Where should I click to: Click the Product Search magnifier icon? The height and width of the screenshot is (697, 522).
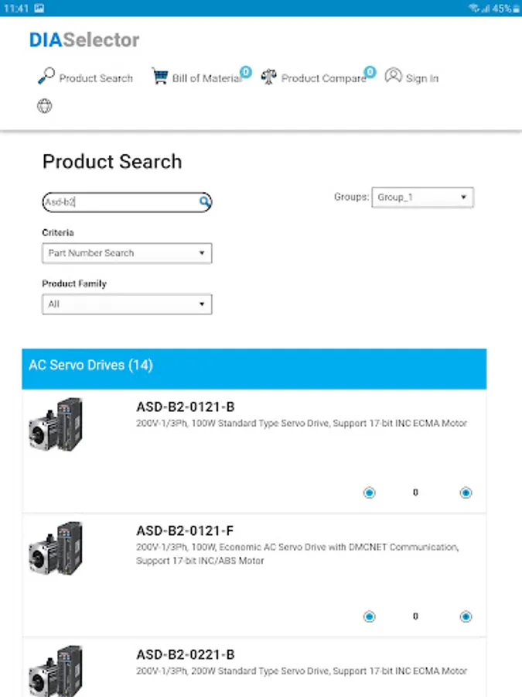pyautogui.click(x=46, y=77)
